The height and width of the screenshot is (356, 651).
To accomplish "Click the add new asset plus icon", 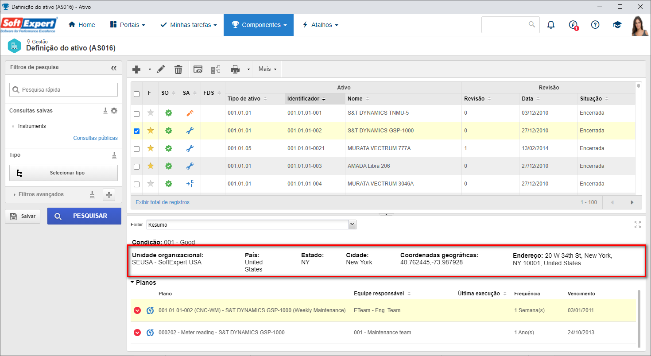I will coord(136,69).
